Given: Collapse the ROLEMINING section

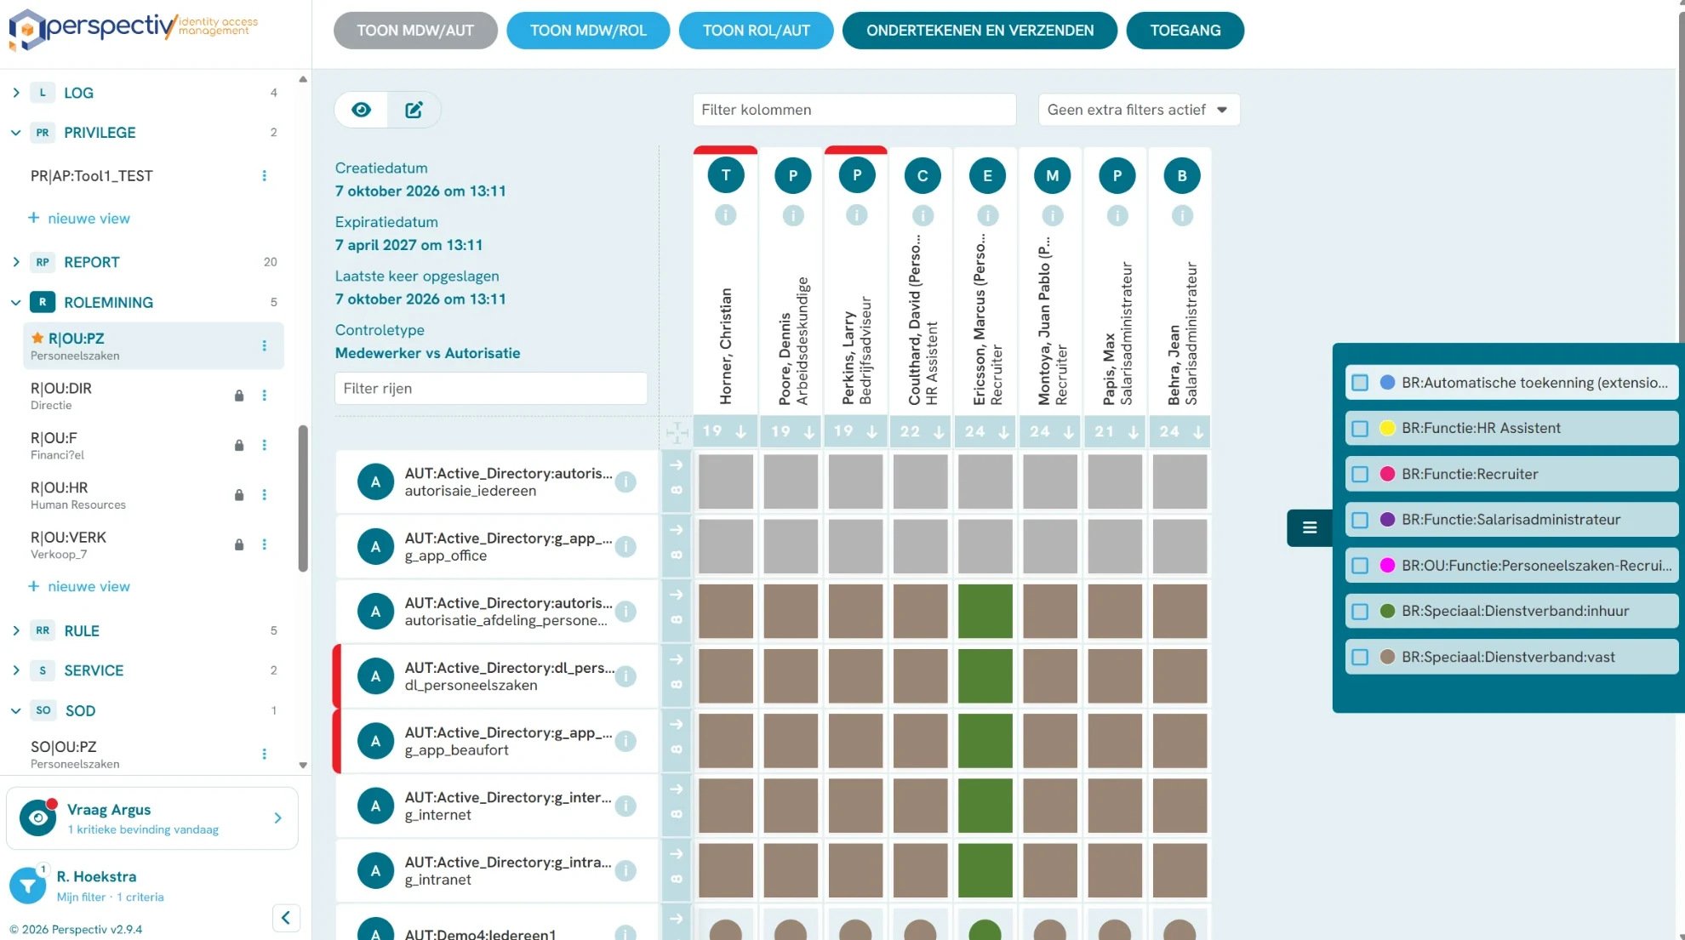Looking at the screenshot, I should point(15,302).
